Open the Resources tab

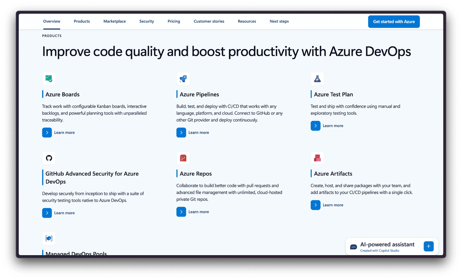tap(247, 21)
